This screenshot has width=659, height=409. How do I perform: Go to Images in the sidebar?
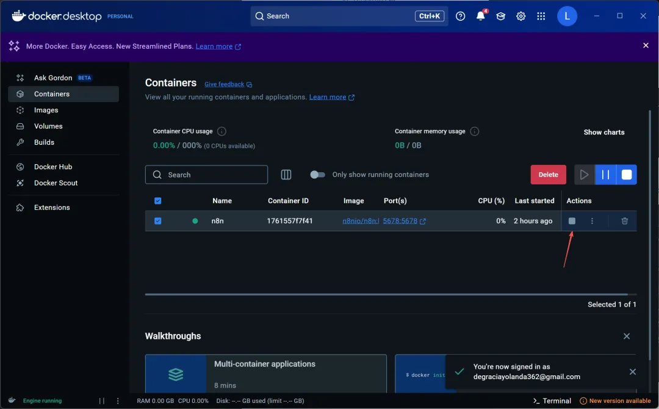(63, 110)
